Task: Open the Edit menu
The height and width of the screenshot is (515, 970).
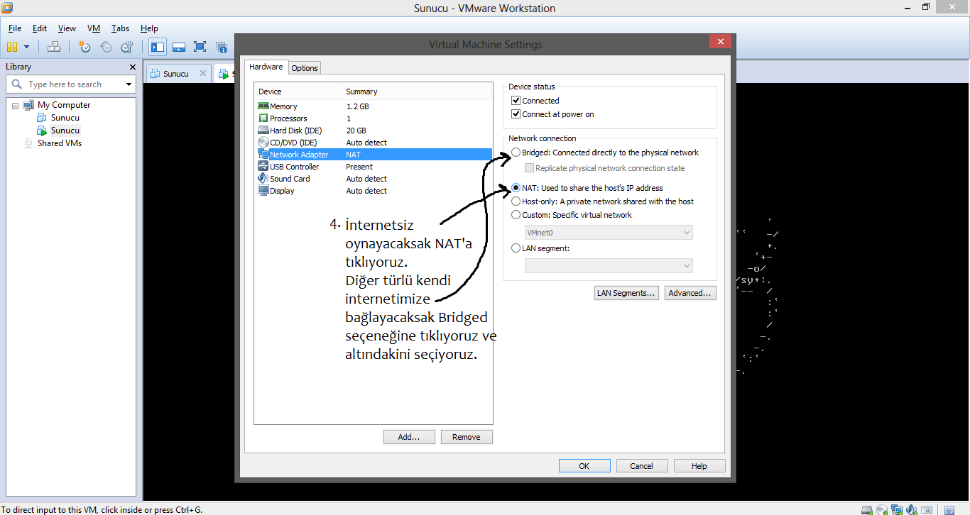Action: (x=40, y=28)
